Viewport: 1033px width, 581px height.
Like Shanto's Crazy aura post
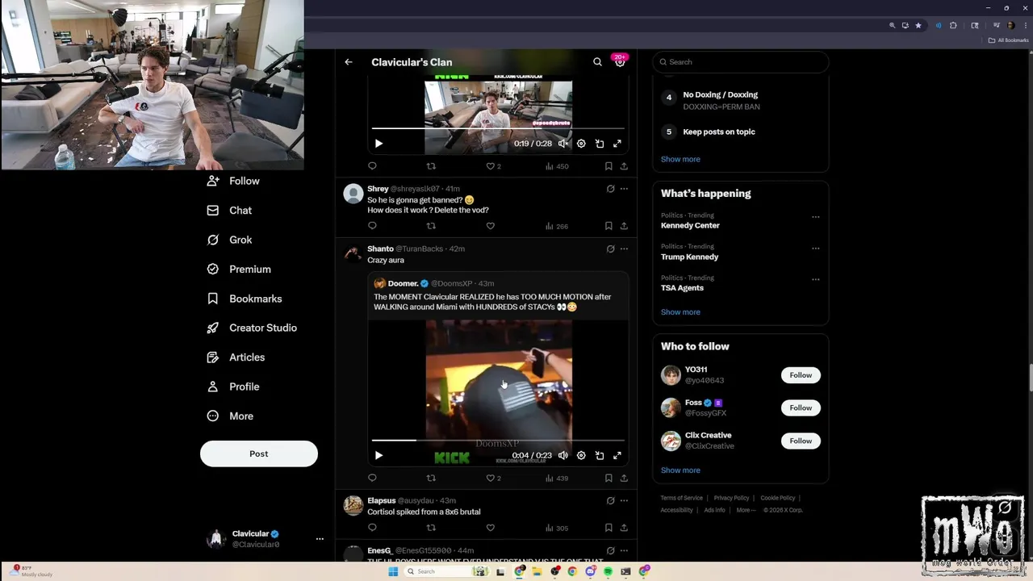point(493,478)
